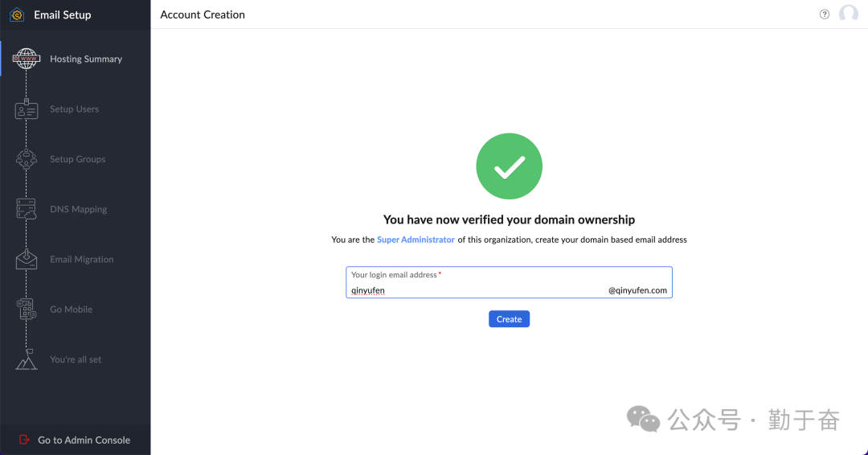Open the Email Migration step label
Image resolution: width=868 pixels, height=455 pixels.
click(81, 260)
